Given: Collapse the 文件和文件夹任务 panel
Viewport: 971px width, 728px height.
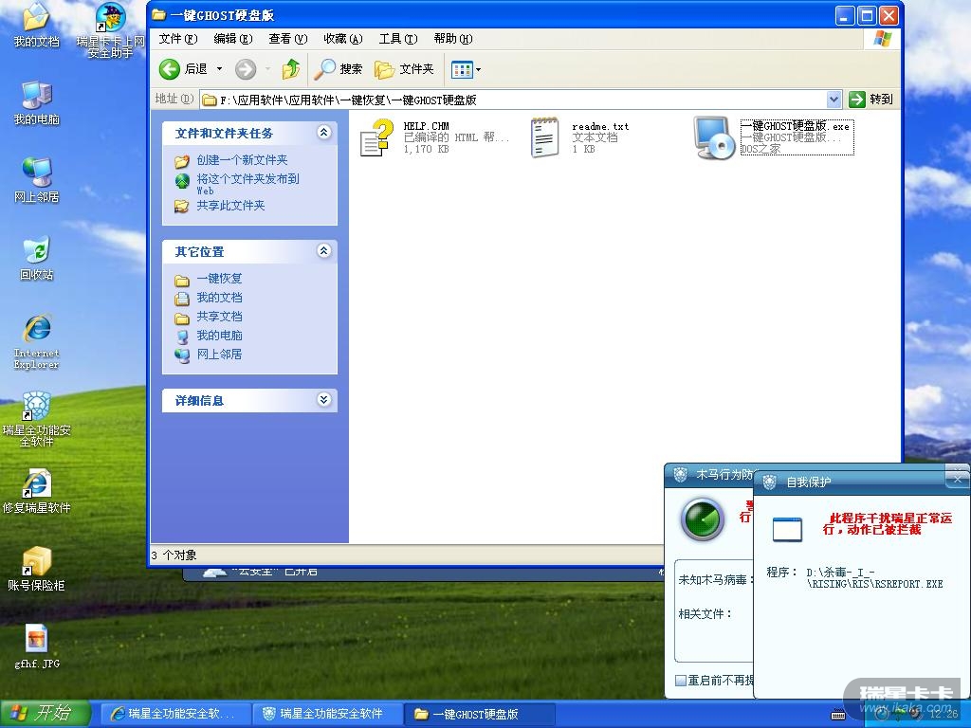Looking at the screenshot, I should (324, 132).
